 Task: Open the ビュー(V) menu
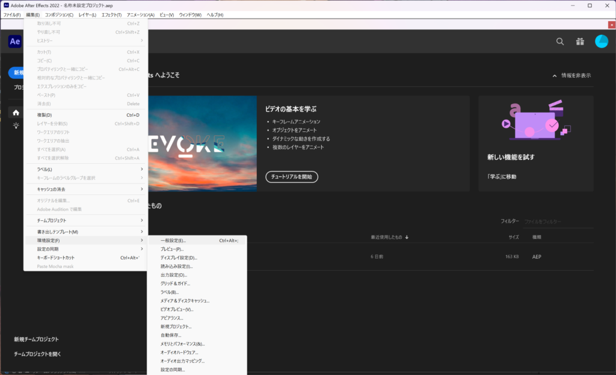coord(167,15)
